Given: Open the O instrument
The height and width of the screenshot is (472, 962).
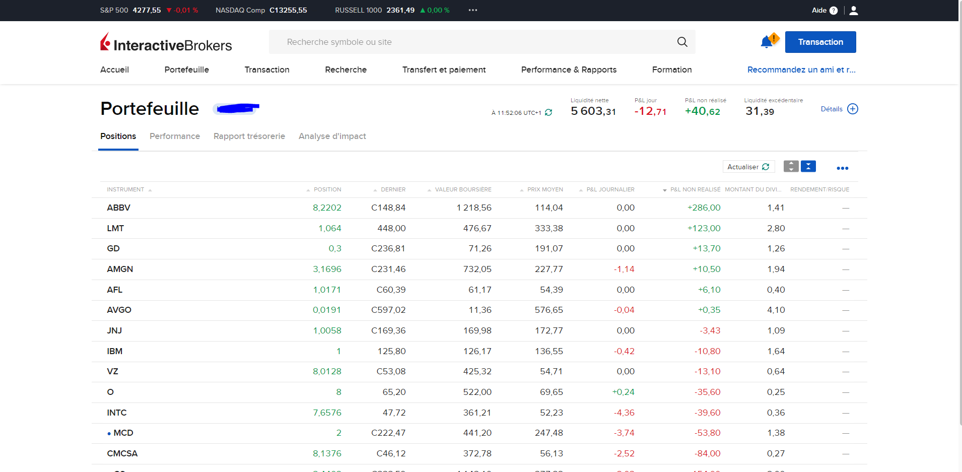Looking at the screenshot, I should [x=110, y=392].
